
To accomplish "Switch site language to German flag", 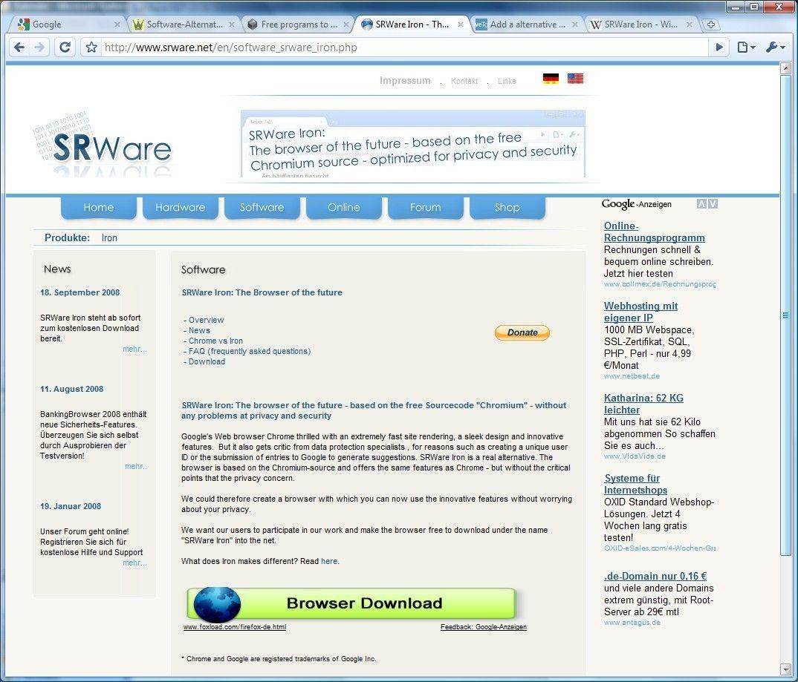I will click(x=551, y=79).
